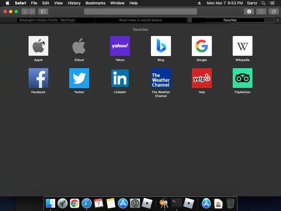Switch to What's New in macOS Mojave tab
Viewport: 281px width, 211px height.
pos(140,20)
